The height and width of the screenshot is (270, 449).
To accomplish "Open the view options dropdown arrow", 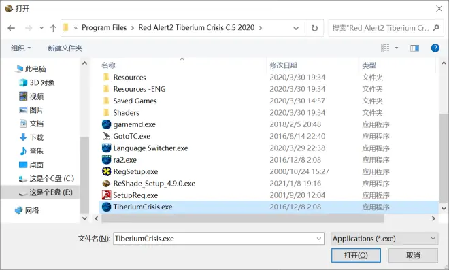I will tap(397, 48).
